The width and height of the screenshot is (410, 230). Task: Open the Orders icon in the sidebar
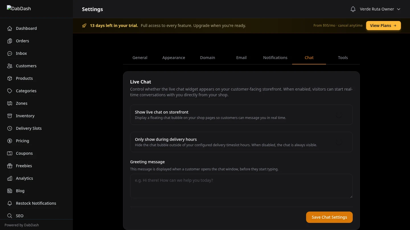10,41
